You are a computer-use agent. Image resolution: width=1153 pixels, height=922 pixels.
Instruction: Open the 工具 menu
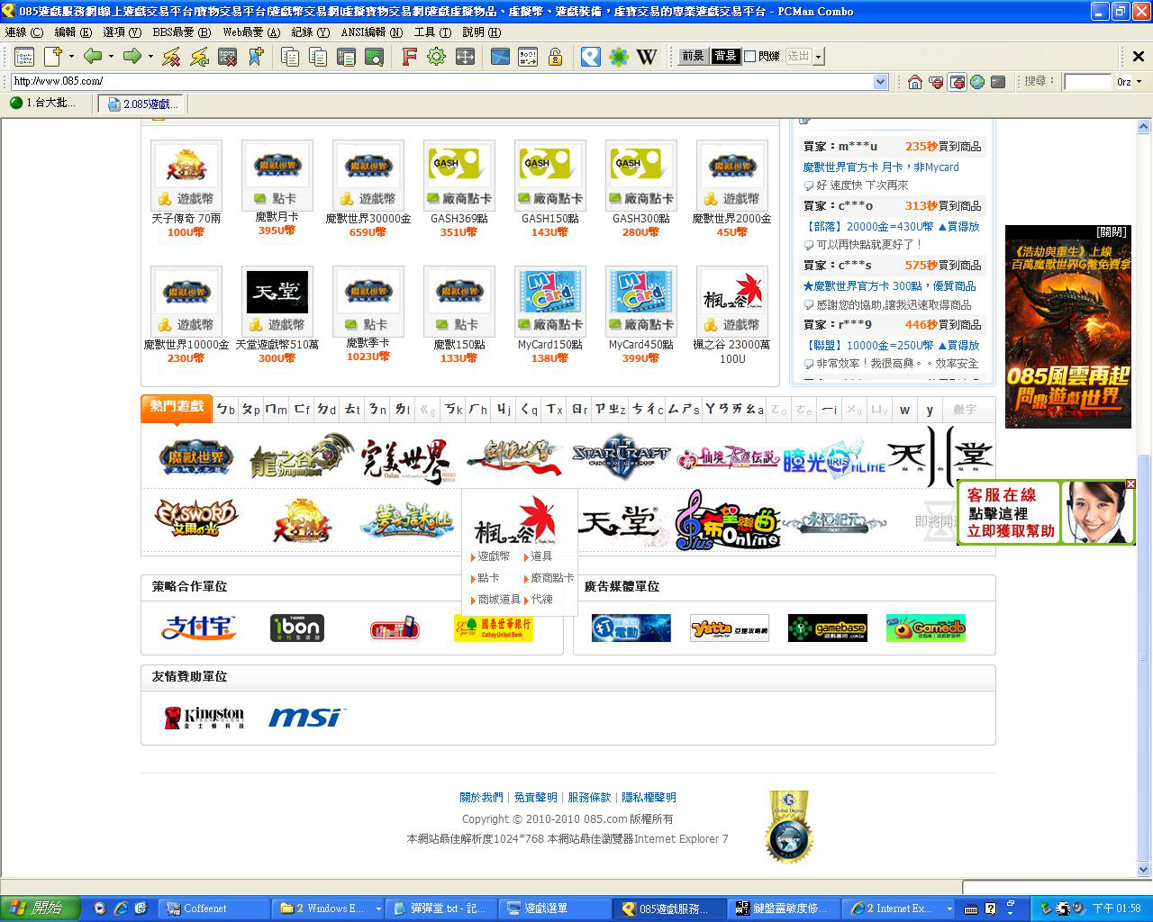(x=432, y=32)
